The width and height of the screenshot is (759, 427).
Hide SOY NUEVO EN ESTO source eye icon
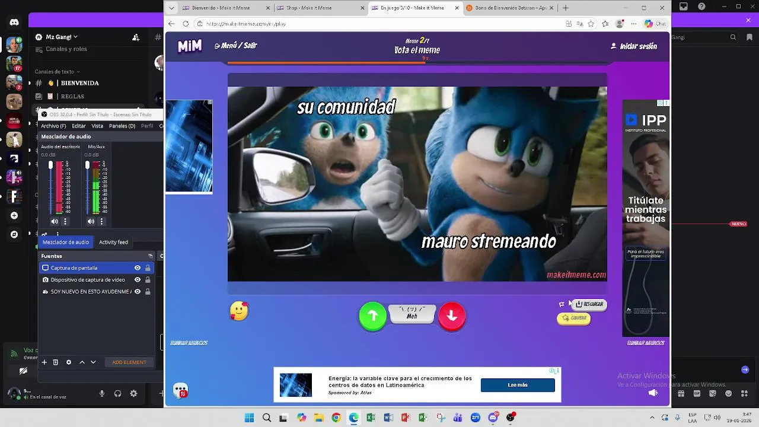(138, 292)
